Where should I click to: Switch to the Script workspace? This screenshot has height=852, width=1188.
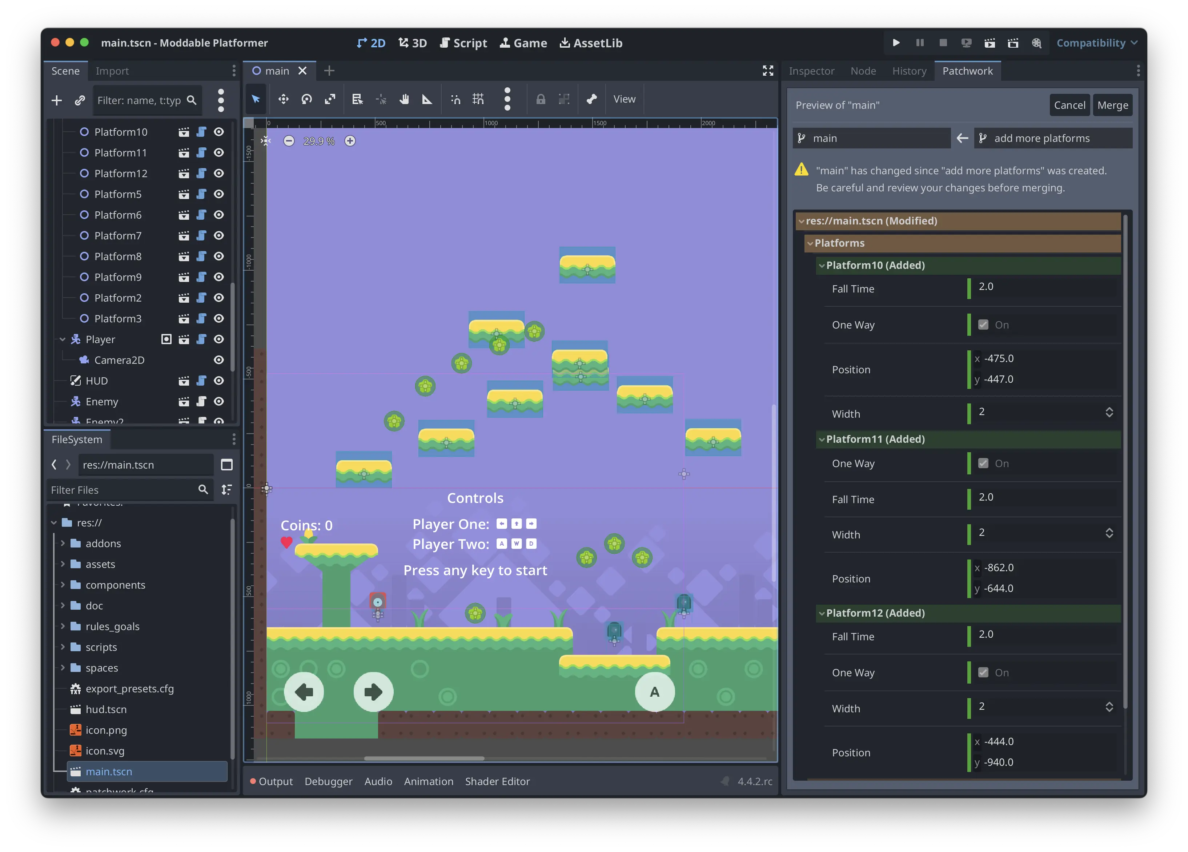click(x=463, y=43)
